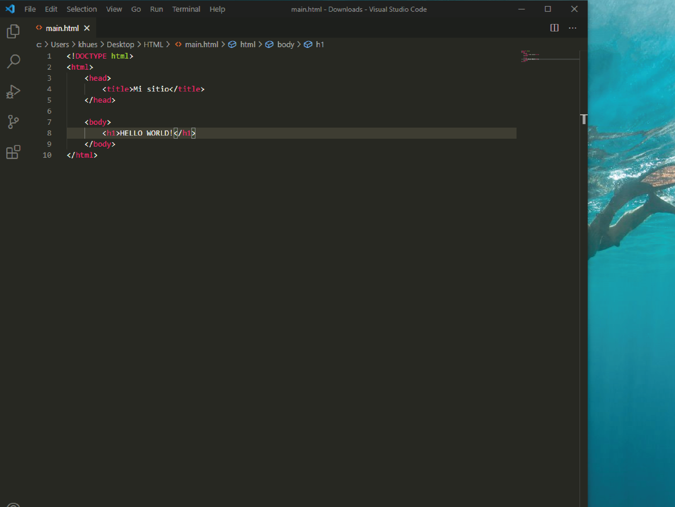Open the Explorer view in activity bar
Image resolution: width=675 pixels, height=507 pixels.
[x=13, y=31]
